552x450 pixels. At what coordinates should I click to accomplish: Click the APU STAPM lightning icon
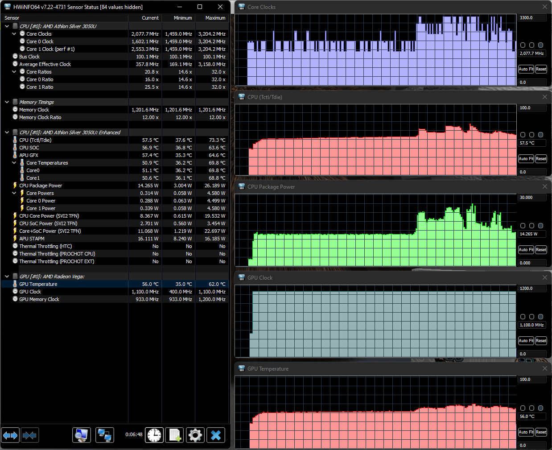(15, 239)
